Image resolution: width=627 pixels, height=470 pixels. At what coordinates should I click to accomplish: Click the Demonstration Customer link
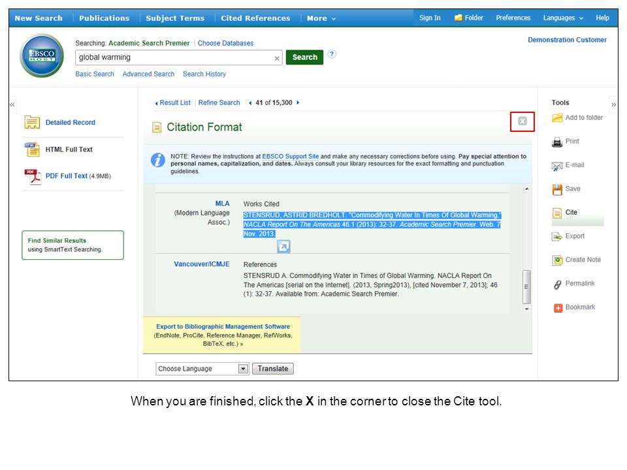(567, 40)
